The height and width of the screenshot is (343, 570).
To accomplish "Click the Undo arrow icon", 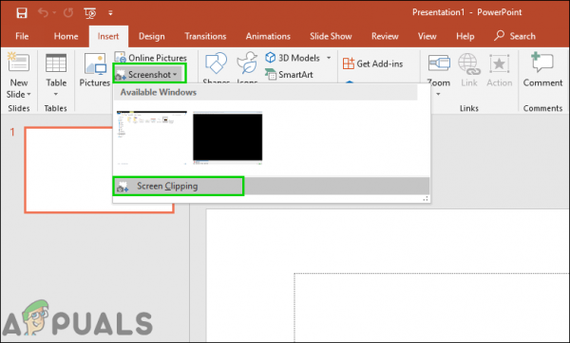I will pyautogui.click(x=44, y=13).
